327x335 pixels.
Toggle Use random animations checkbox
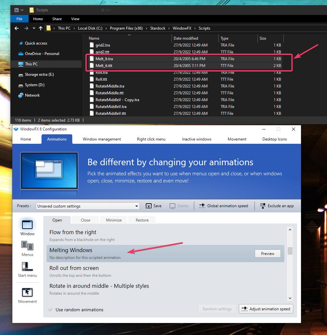click(50, 310)
